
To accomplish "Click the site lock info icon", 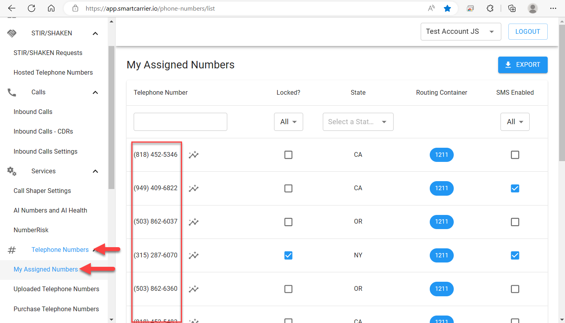I will point(75,8).
